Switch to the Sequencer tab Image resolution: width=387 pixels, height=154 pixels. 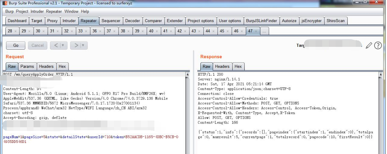(111, 21)
